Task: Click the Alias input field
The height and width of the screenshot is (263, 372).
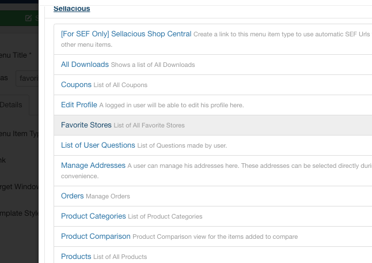Action: (27, 77)
